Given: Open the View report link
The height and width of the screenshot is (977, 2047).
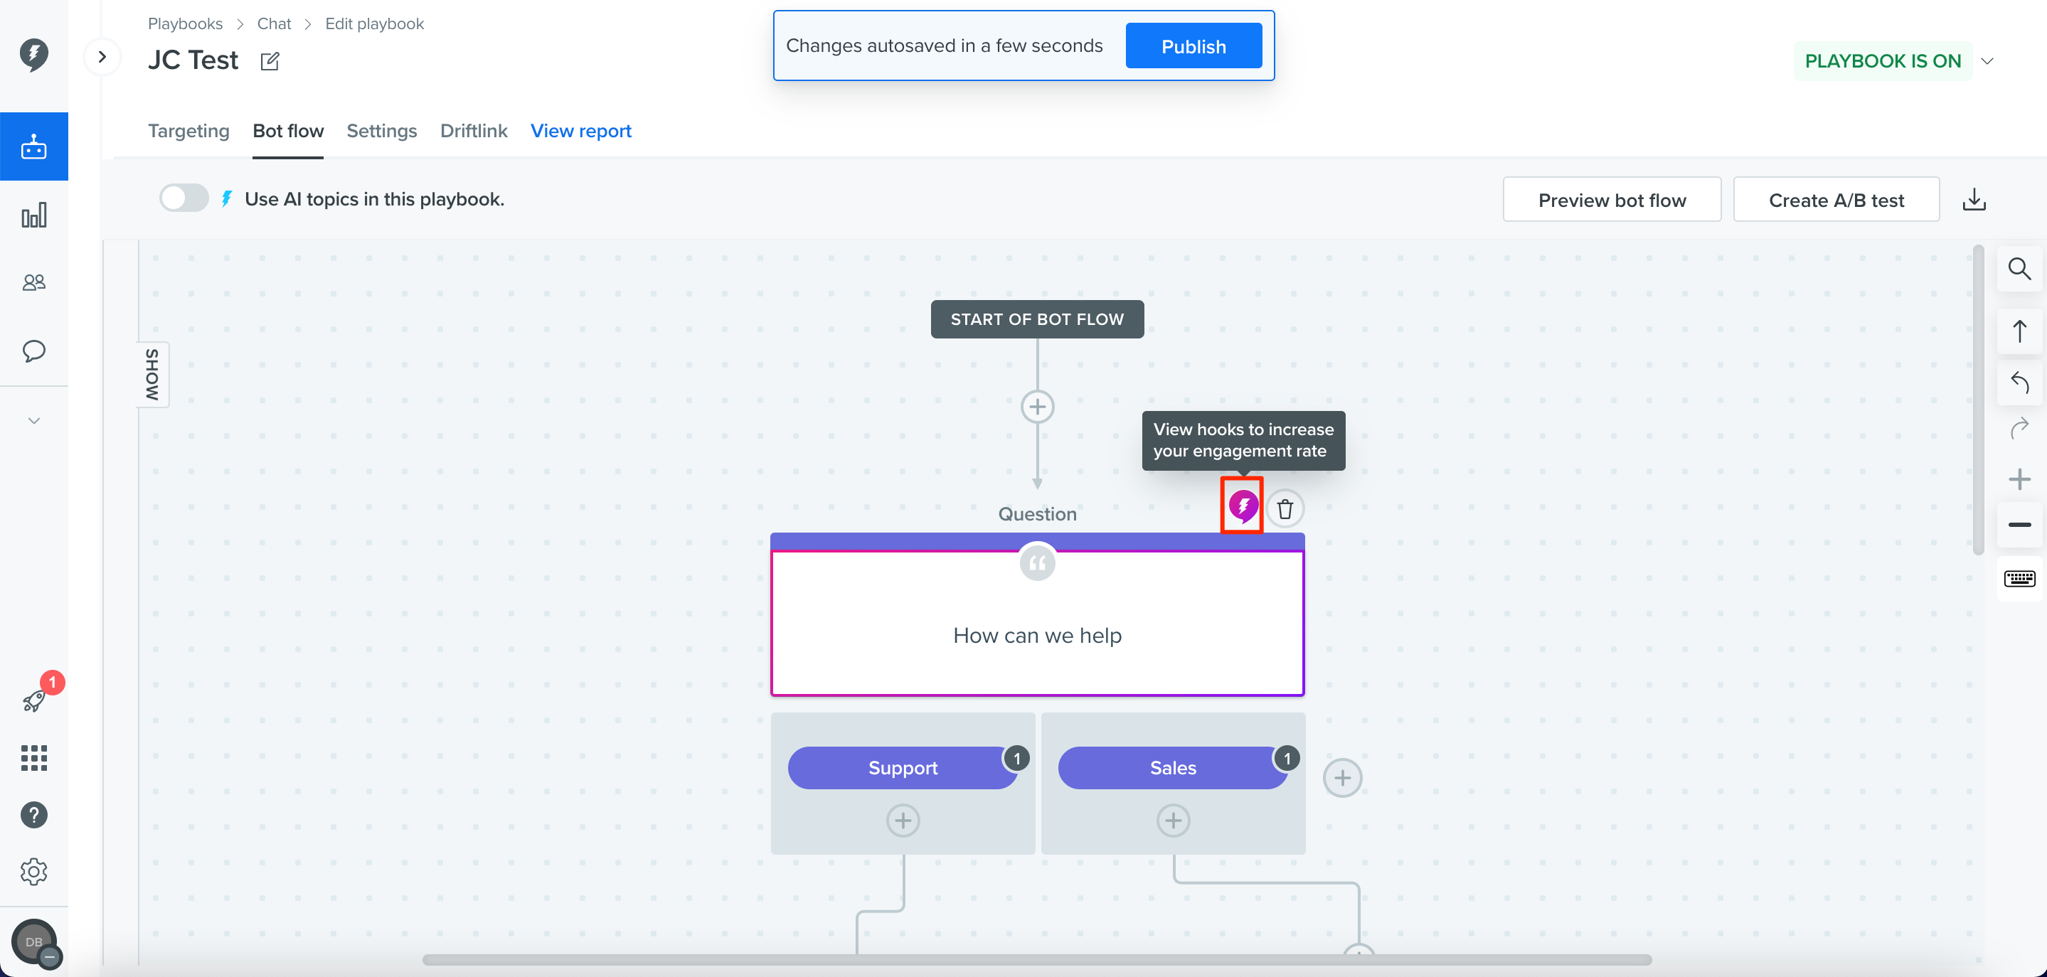Looking at the screenshot, I should [580, 131].
